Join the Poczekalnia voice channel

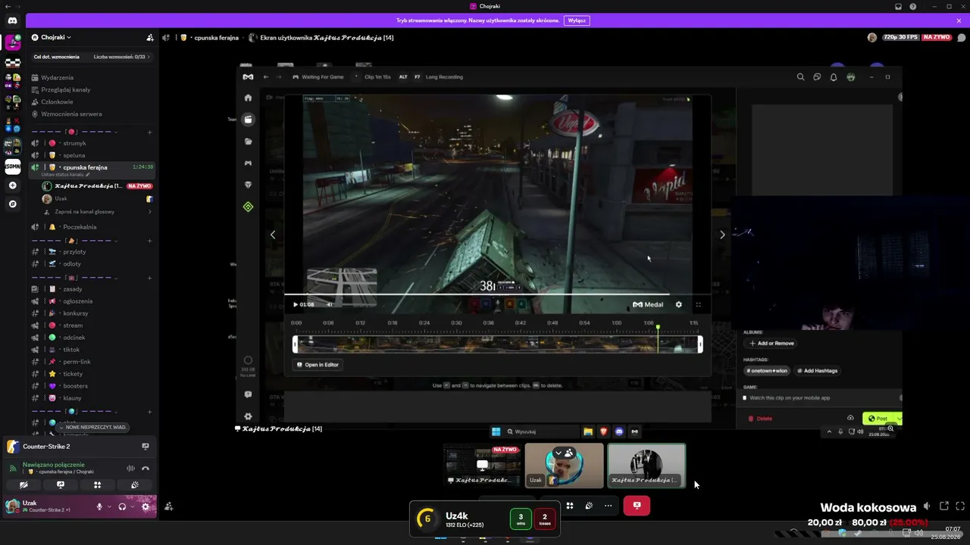92,227
